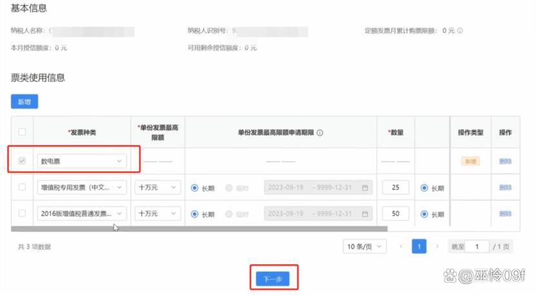The width and height of the screenshot is (536, 295).
Task: Click the horizontal scrollbar under the table
Action: (199, 229)
